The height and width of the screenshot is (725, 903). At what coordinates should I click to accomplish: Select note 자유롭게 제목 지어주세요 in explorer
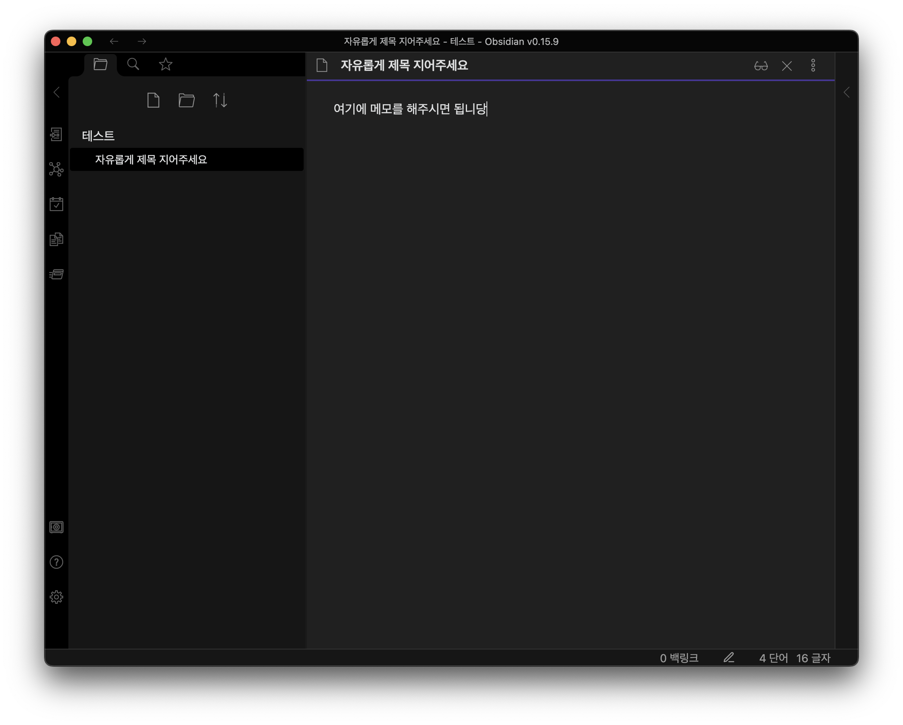(151, 159)
